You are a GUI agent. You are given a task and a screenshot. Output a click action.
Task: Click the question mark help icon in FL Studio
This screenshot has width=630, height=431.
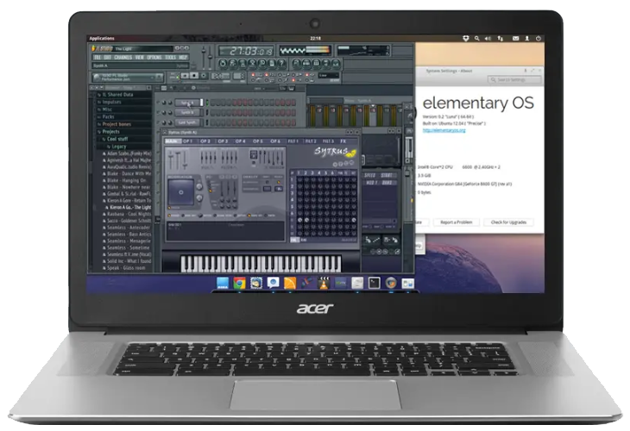coord(282,64)
